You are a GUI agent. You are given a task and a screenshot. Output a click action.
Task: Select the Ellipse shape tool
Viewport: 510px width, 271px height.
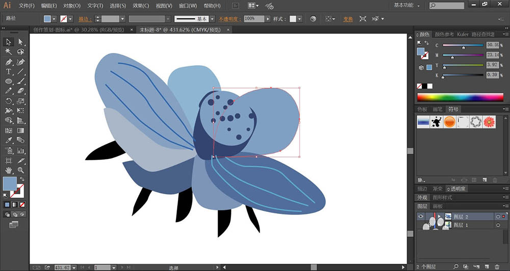(9, 82)
